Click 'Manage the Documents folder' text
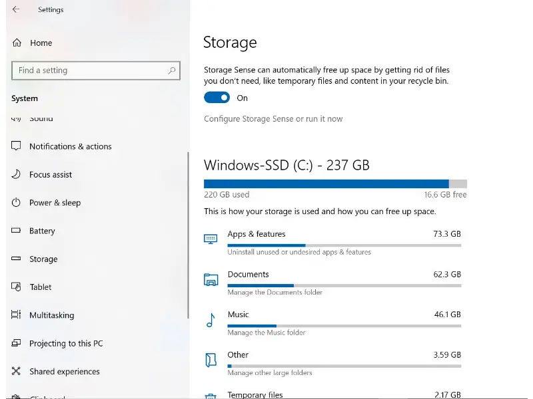The image size is (533, 399). [x=274, y=292]
